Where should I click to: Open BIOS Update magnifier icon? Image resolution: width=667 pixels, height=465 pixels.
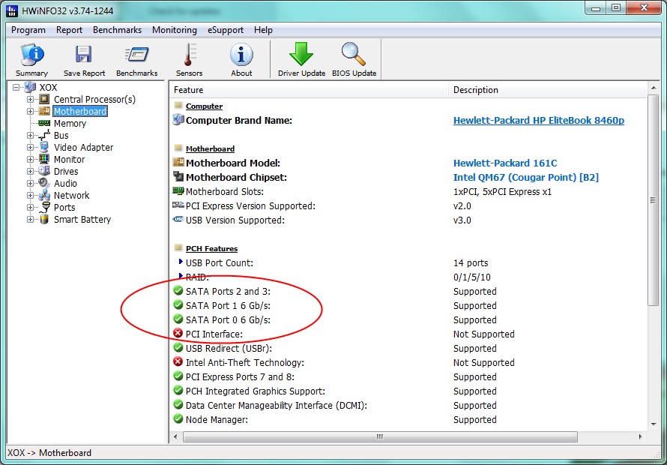point(354,54)
